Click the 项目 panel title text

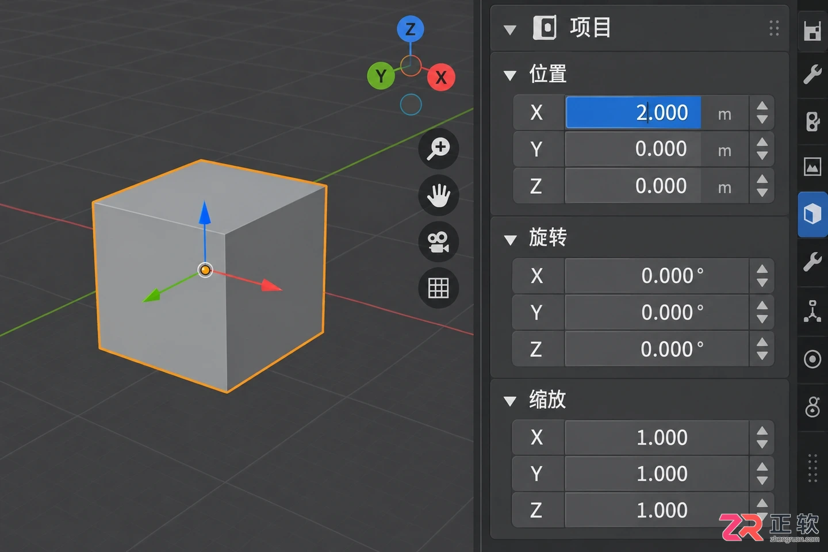click(x=590, y=28)
